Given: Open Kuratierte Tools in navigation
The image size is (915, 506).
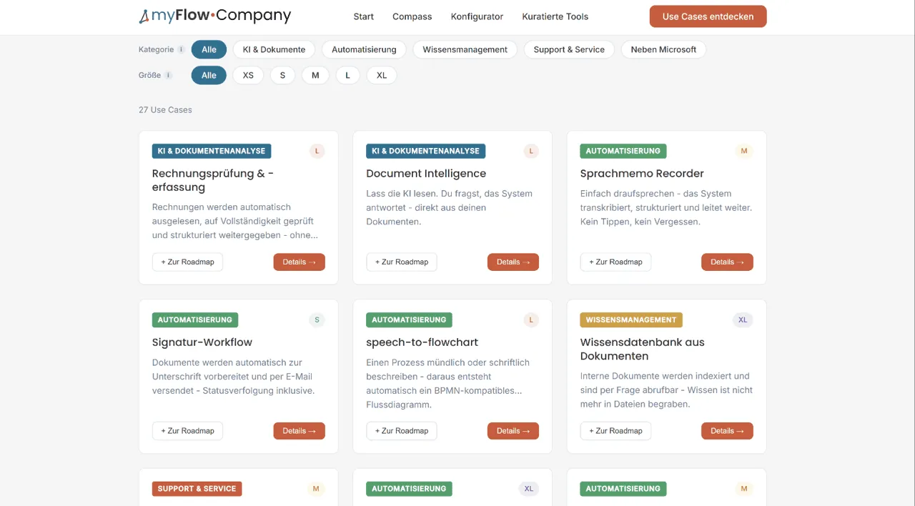Looking at the screenshot, I should click(555, 16).
